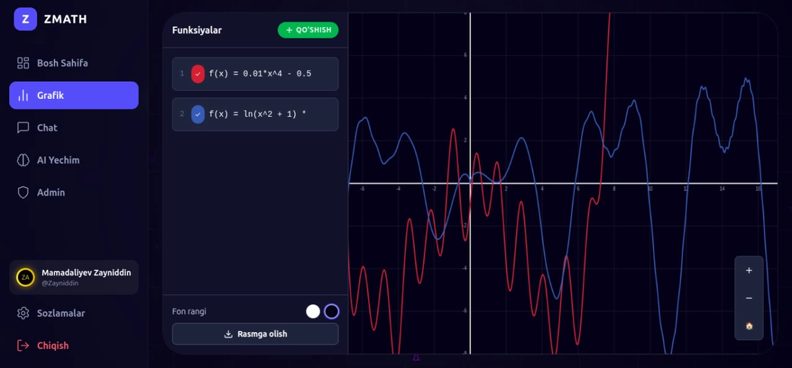This screenshot has width=792, height=368.
Task: Open the Bosh Sahifa menu item
Action: pyautogui.click(x=74, y=63)
